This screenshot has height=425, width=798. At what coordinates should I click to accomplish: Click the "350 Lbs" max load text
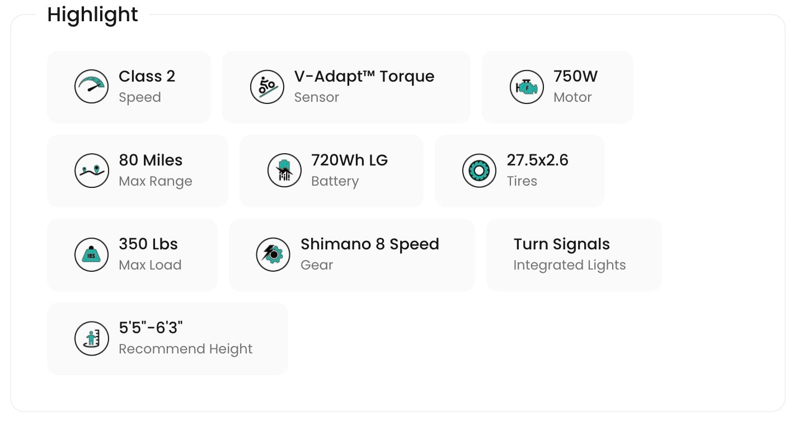tap(148, 244)
